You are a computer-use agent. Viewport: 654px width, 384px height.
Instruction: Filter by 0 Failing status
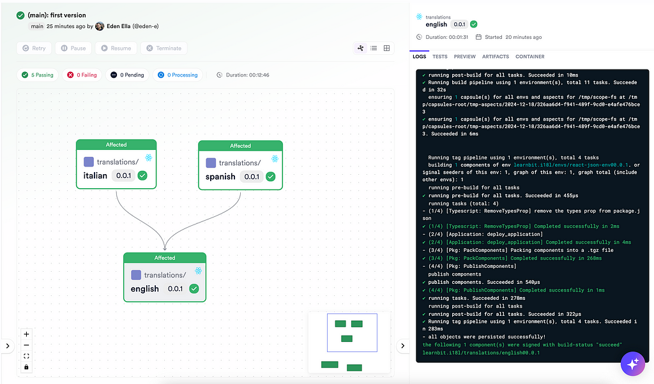[x=82, y=75]
